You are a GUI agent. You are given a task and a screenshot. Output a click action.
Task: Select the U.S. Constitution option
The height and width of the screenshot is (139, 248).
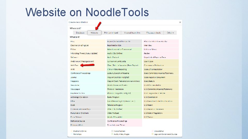(x=161, y=97)
